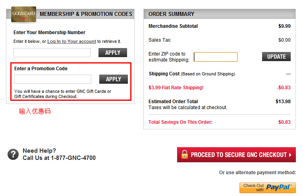
Task: Click the Order Summary header
Action: click(172, 14)
